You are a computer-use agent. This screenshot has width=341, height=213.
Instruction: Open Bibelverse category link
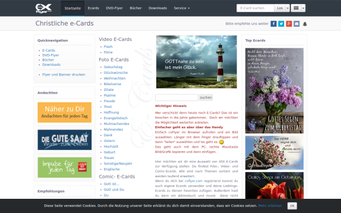tap(113, 84)
